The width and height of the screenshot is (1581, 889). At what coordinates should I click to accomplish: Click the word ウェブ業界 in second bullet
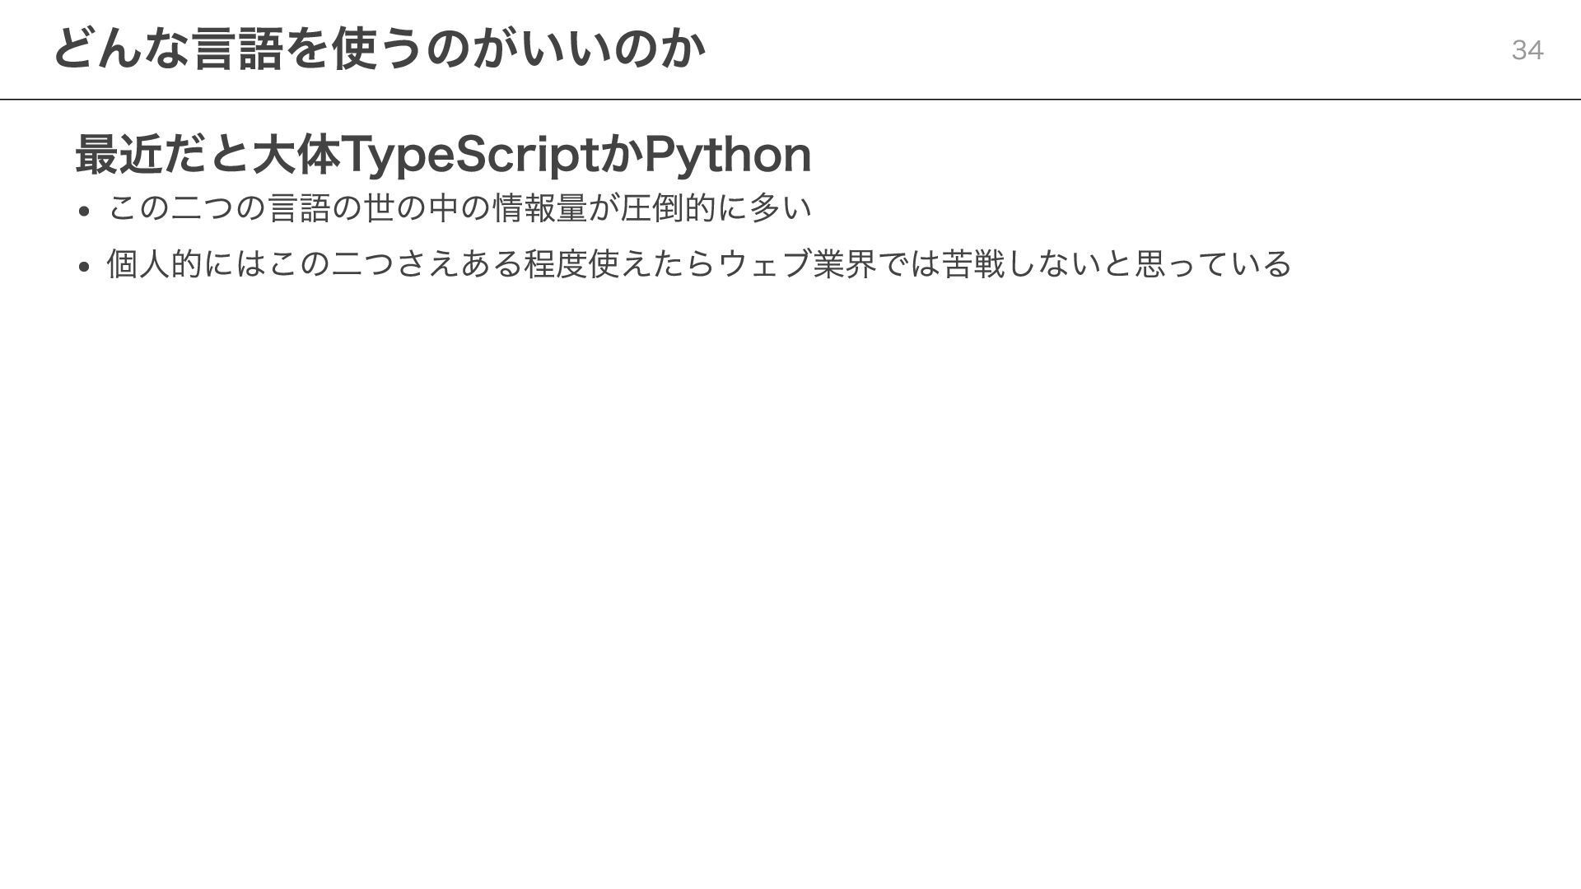[796, 264]
